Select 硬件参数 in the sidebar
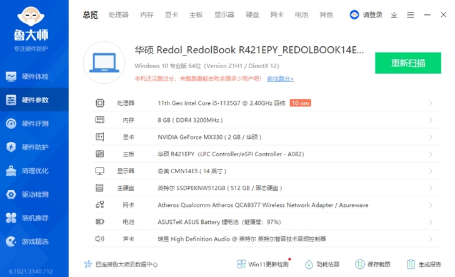The width and height of the screenshot is (455, 277). pos(34,100)
